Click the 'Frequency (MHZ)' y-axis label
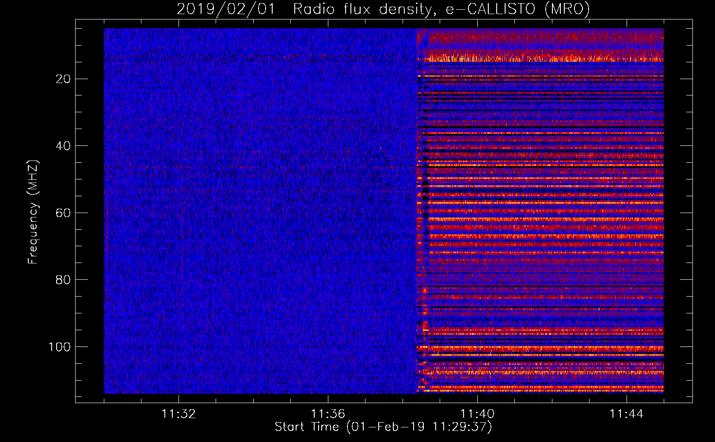Screen dimensions: 715x442 (x=34, y=212)
